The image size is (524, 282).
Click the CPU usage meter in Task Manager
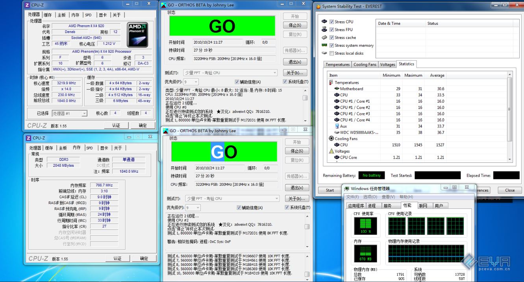365,226
